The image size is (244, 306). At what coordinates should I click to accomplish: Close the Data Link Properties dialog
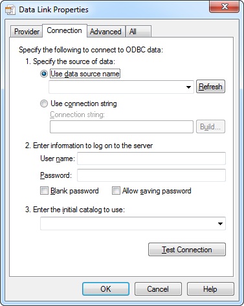(x=225, y=6)
